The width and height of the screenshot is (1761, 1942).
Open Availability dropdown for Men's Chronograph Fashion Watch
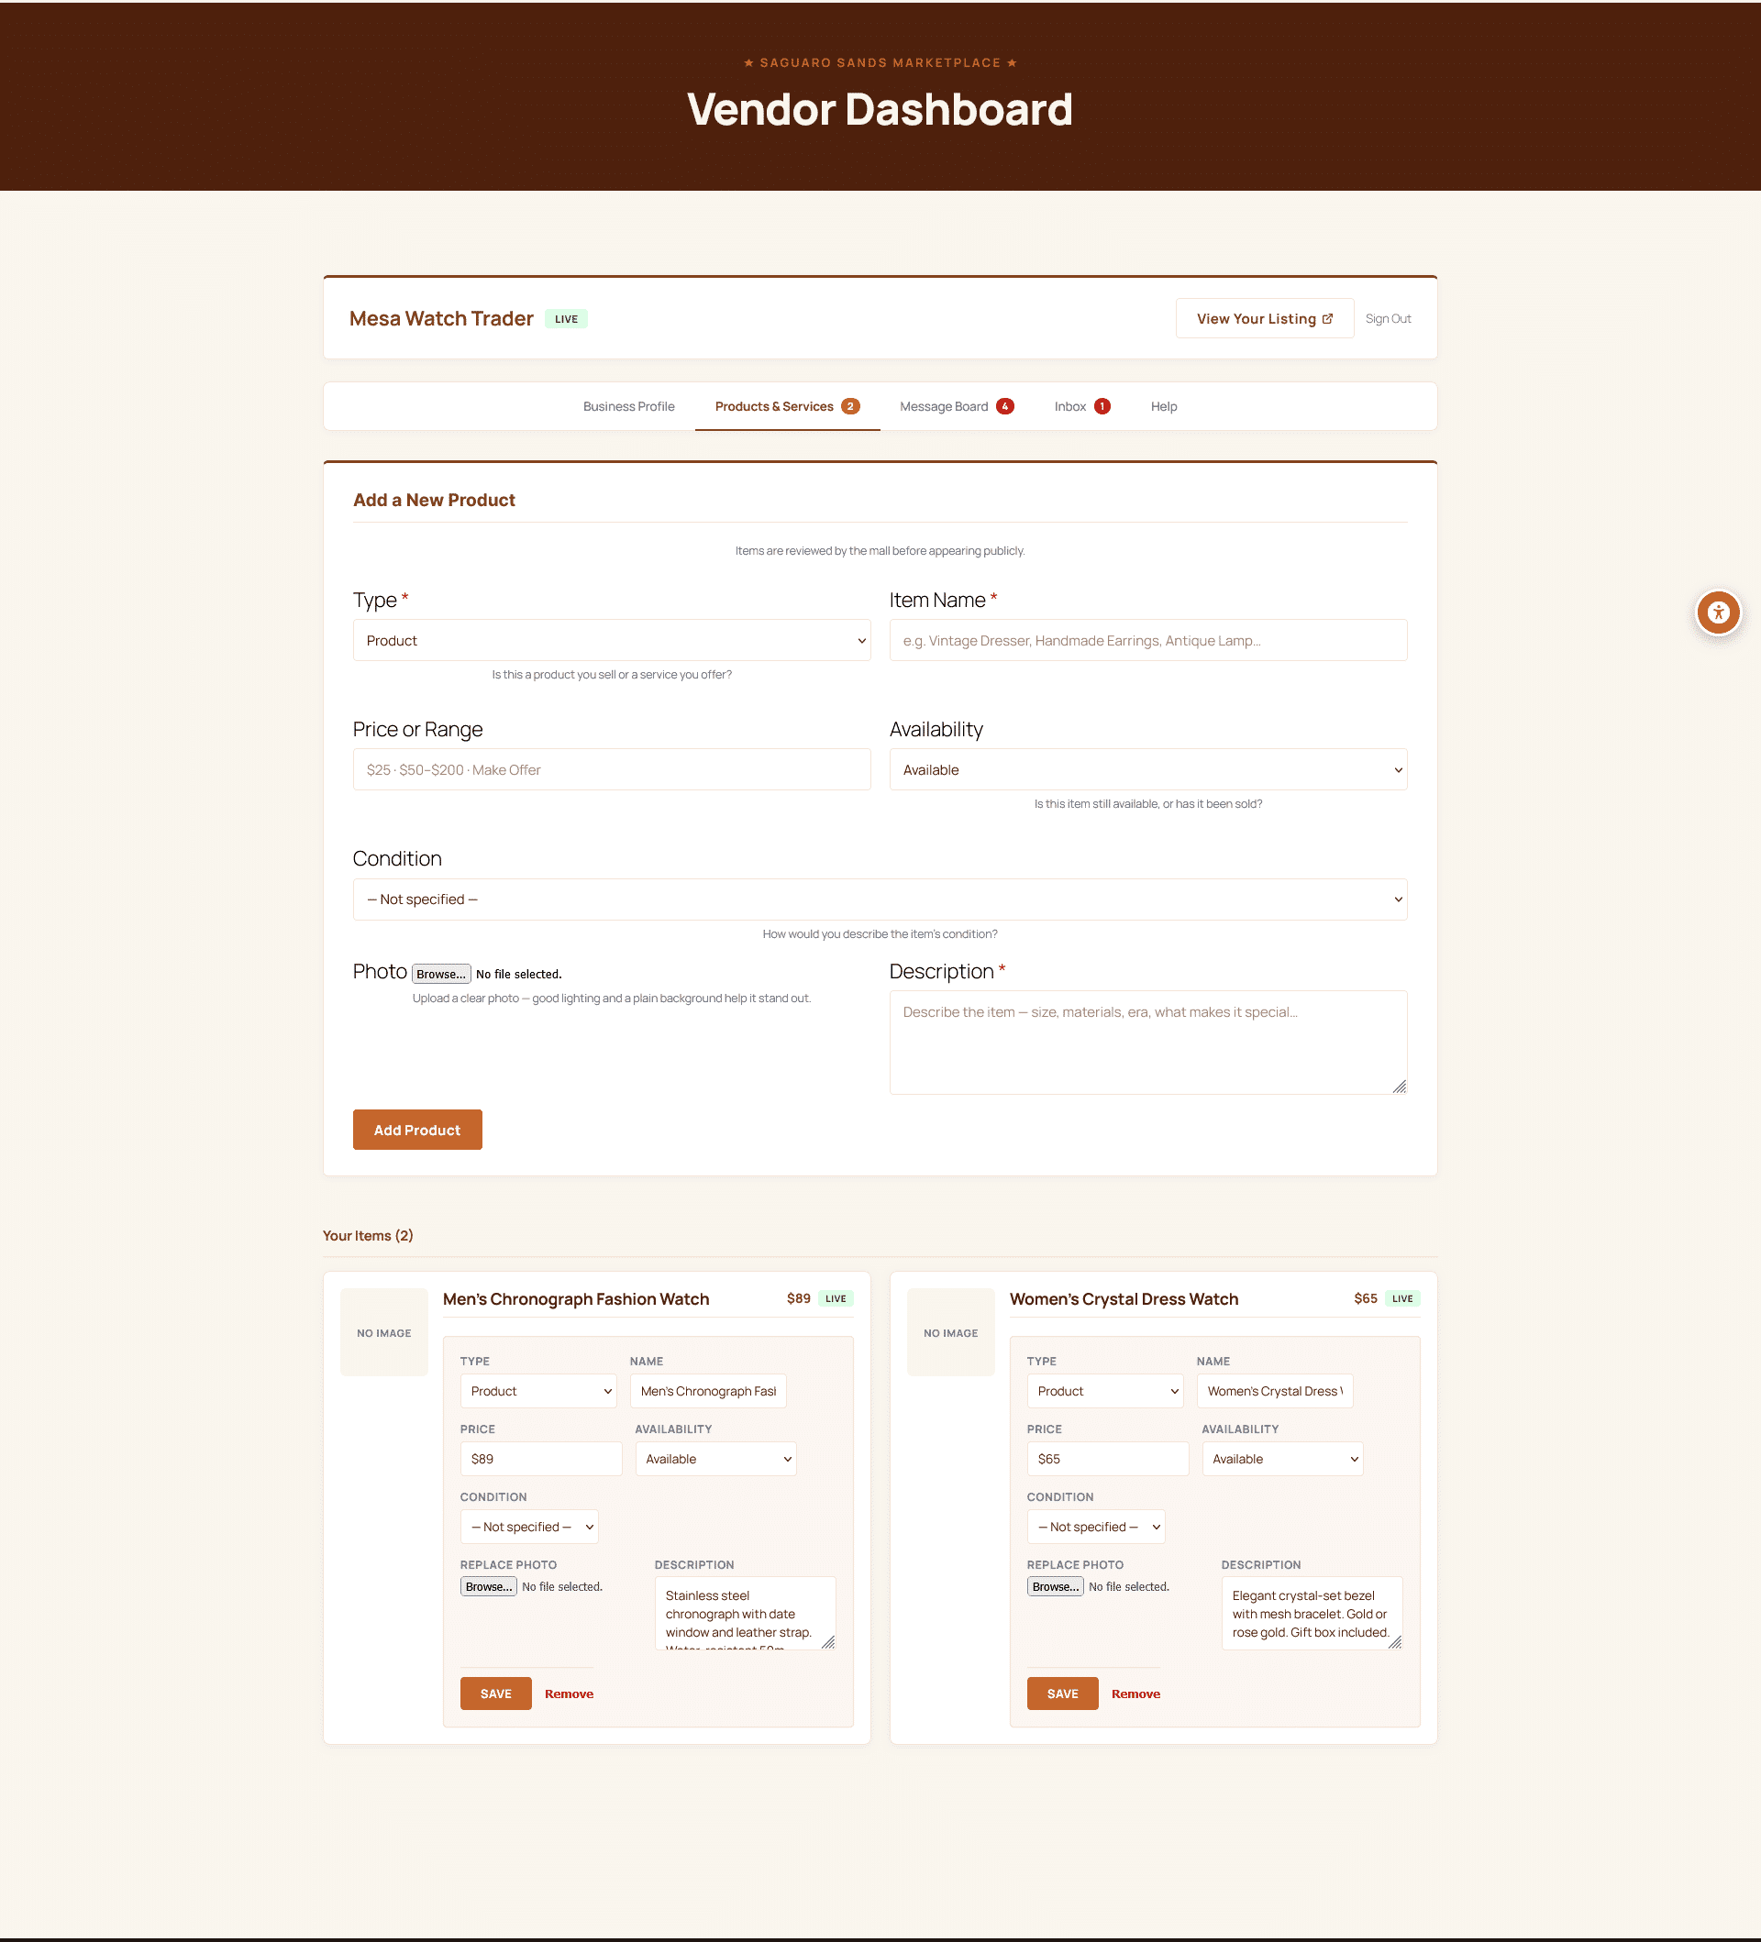click(715, 1460)
